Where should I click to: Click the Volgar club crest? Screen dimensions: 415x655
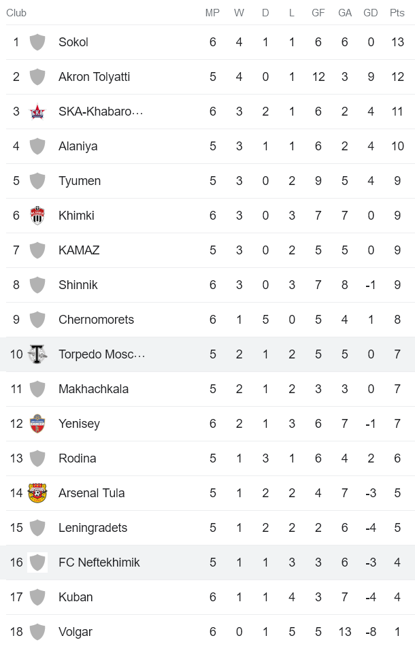(37, 631)
